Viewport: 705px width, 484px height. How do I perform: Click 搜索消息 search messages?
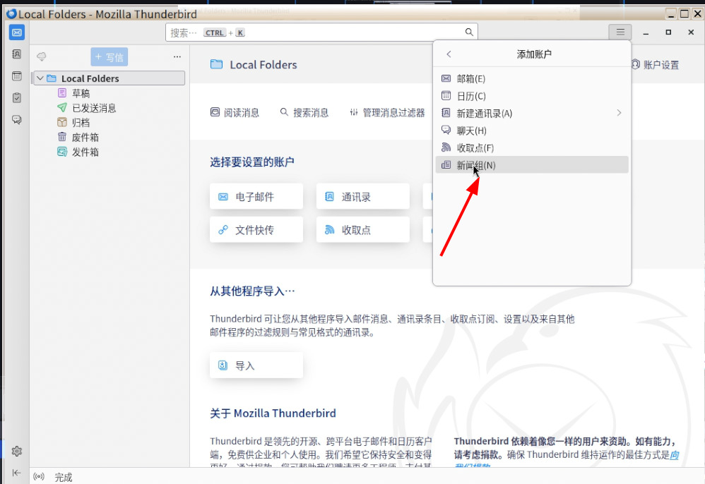point(304,113)
